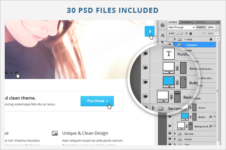
Task: Toggle lock transparent pixels icon
Action: tap(178, 33)
